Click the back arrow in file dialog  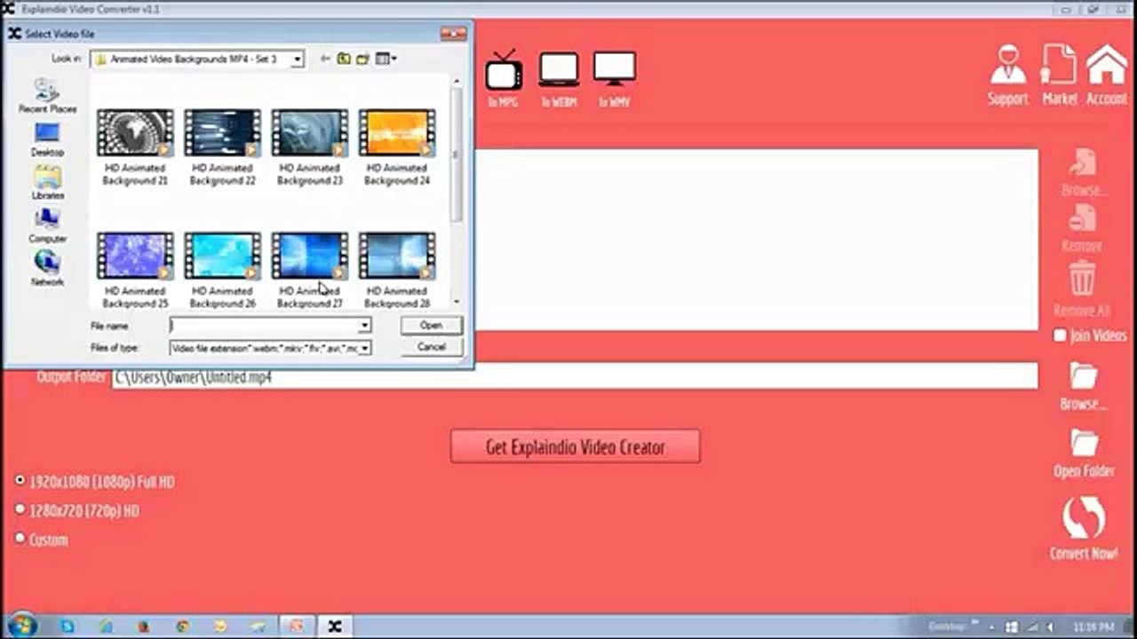[325, 59]
